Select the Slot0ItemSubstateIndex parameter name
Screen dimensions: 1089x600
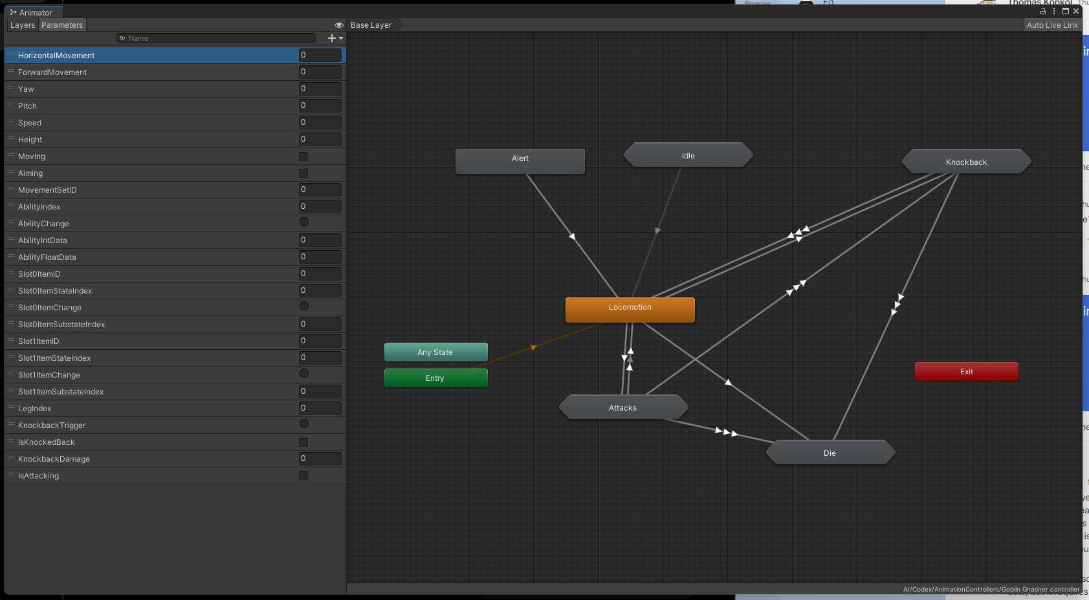point(61,325)
